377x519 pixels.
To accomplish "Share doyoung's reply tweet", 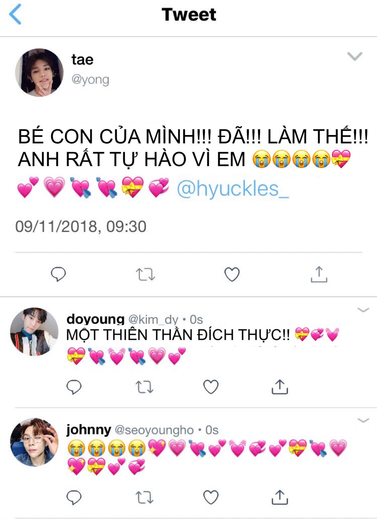I will click(280, 386).
